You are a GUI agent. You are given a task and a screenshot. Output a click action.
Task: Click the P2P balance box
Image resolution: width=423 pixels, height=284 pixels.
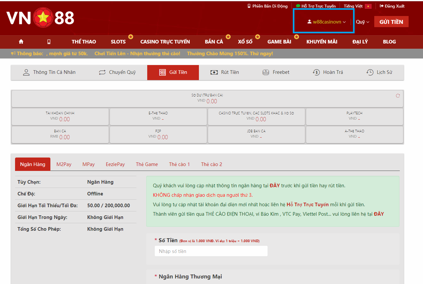(158, 135)
